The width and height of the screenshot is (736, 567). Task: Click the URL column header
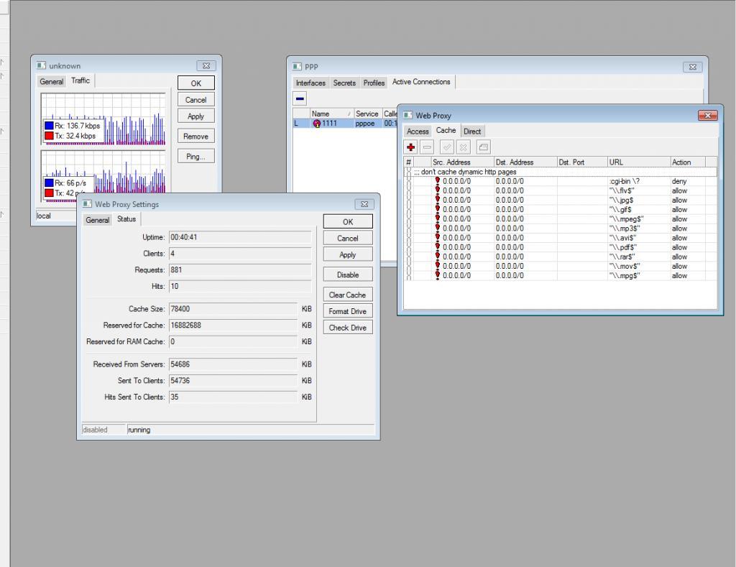click(638, 162)
